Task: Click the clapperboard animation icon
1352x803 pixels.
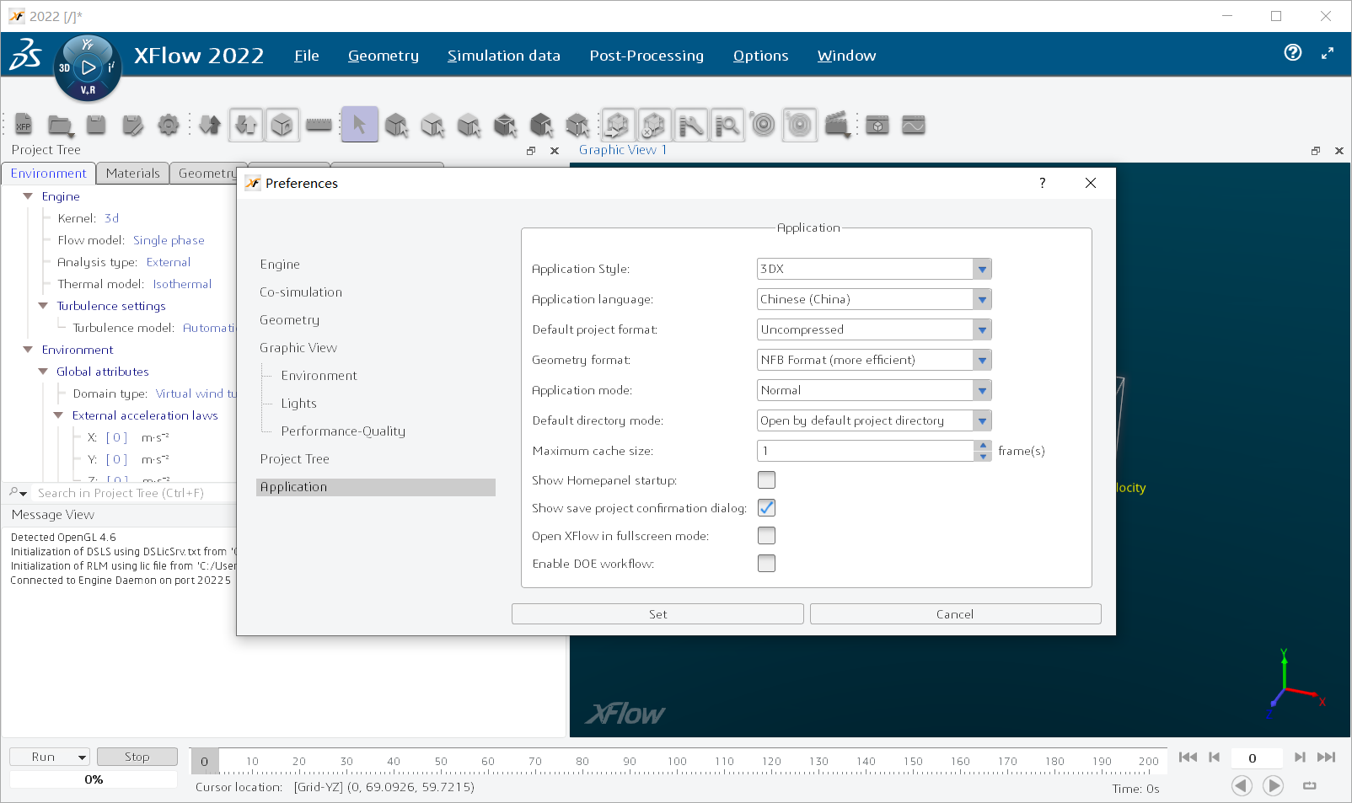Action: (837, 125)
